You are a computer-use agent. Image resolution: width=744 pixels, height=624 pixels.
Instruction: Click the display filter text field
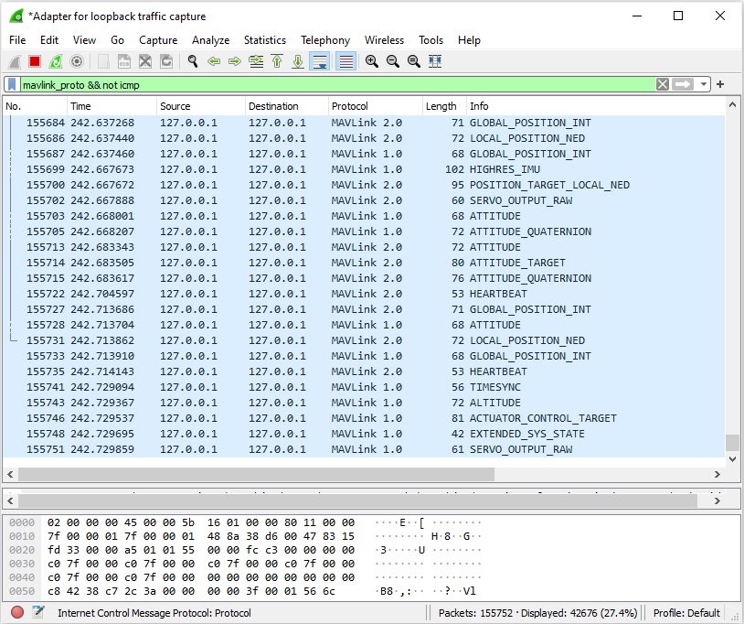tap(337, 85)
